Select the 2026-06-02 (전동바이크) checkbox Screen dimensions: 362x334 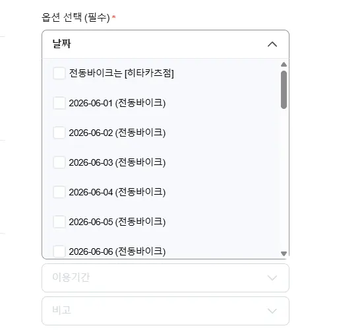pyautogui.click(x=59, y=133)
